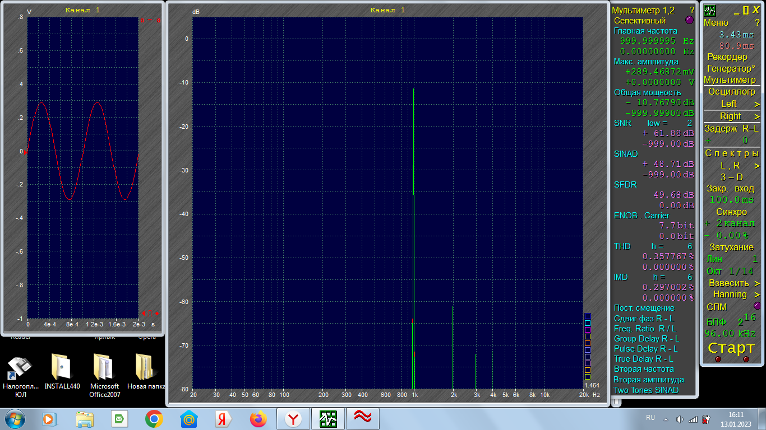The height and width of the screenshot is (430, 766).
Task: Click the red trigger marker below oscillogram
Action: (x=150, y=313)
